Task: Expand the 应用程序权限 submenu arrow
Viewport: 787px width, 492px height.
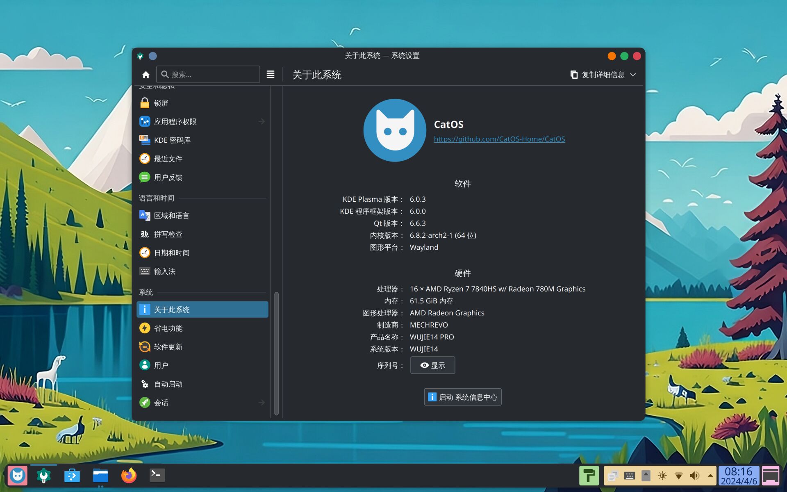Action: (262, 121)
